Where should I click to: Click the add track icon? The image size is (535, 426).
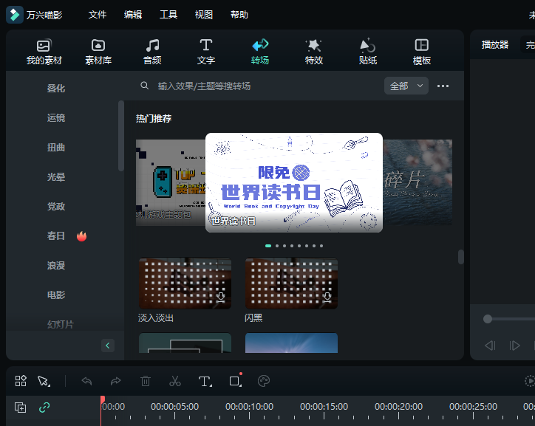point(20,408)
